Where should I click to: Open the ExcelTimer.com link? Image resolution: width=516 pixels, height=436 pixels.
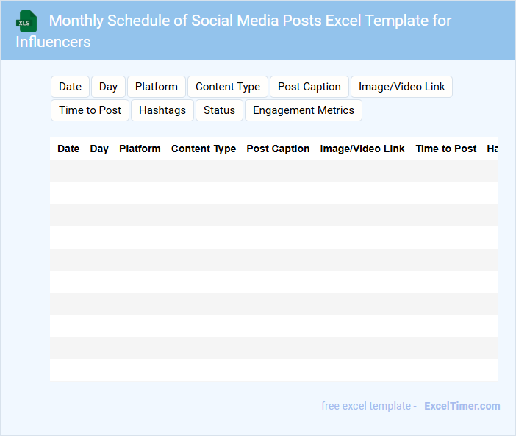click(462, 406)
